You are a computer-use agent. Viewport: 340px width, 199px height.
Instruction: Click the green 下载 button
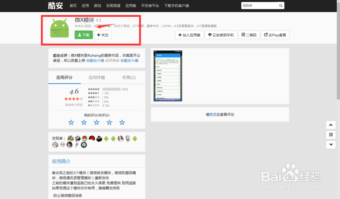coord(84,35)
